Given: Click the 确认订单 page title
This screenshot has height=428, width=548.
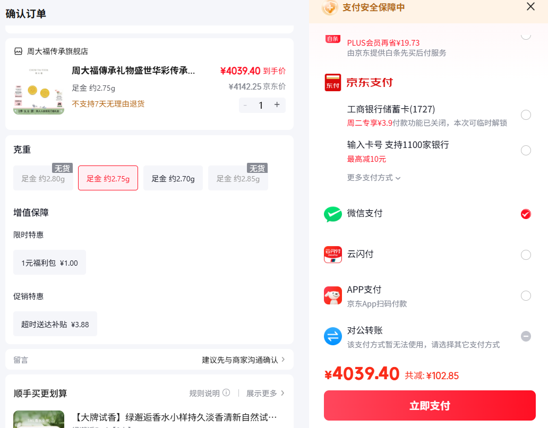Looking at the screenshot, I should [x=26, y=14].
